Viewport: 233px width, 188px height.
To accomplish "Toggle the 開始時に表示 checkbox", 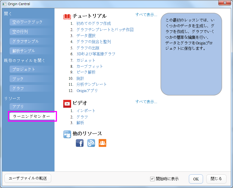I will tap(152, 179).
